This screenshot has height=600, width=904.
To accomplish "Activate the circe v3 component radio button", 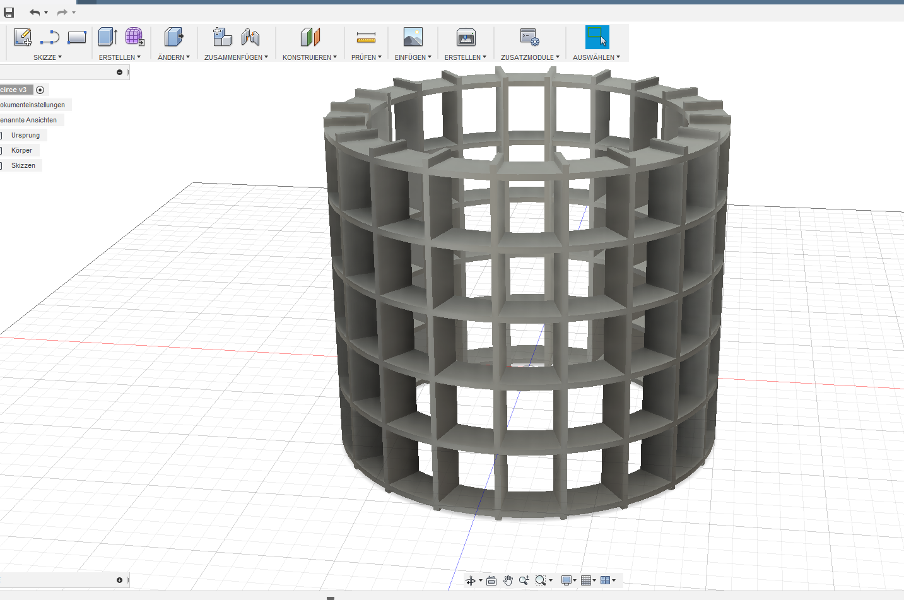I will pos(40,90).
